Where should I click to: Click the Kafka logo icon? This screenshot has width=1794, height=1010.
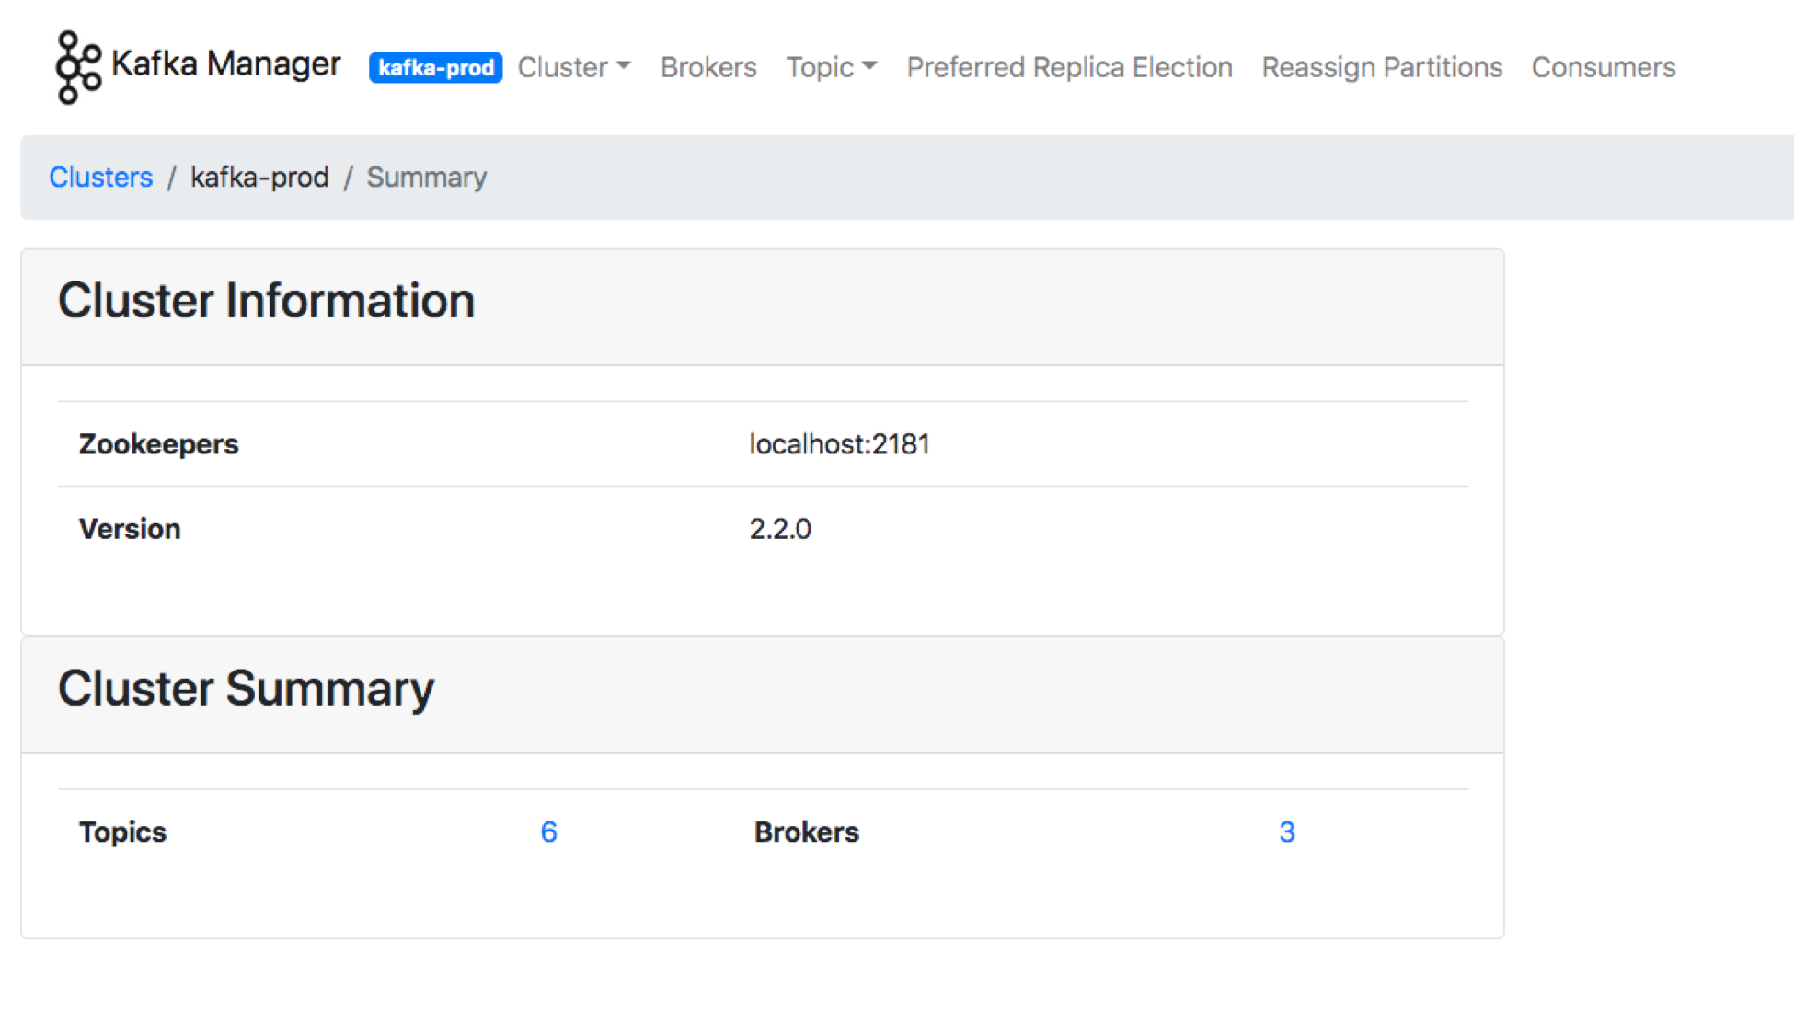[x=77, y=67]
